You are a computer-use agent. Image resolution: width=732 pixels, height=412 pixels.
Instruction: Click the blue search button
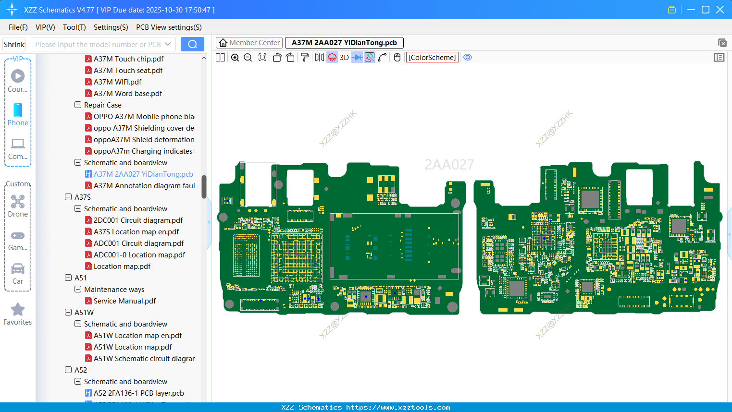pos(192,44)
